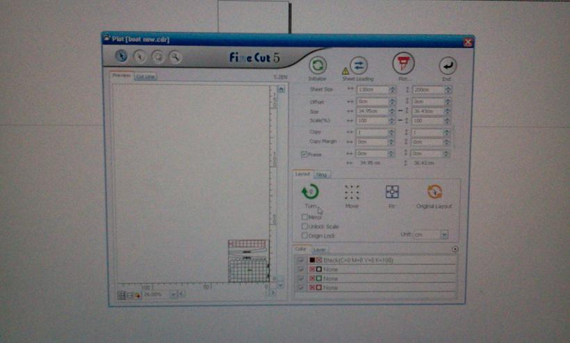Click the magnifier zoom tool icon

point(176,57)
